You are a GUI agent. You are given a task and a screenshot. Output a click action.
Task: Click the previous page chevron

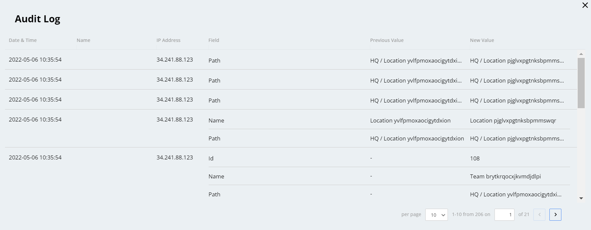(x=539, y=215)
